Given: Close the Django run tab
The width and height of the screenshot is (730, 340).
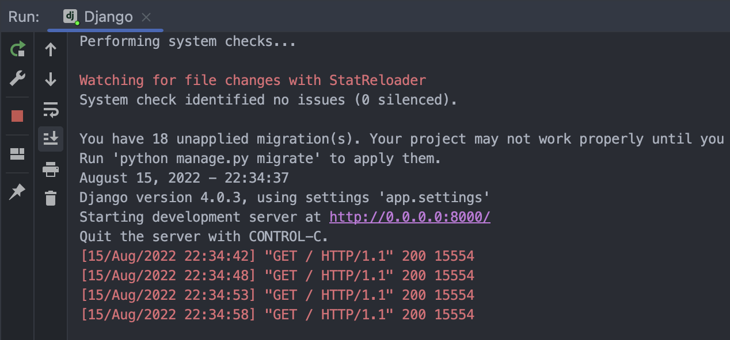Looking at the screenshot, I should (146, 17).
